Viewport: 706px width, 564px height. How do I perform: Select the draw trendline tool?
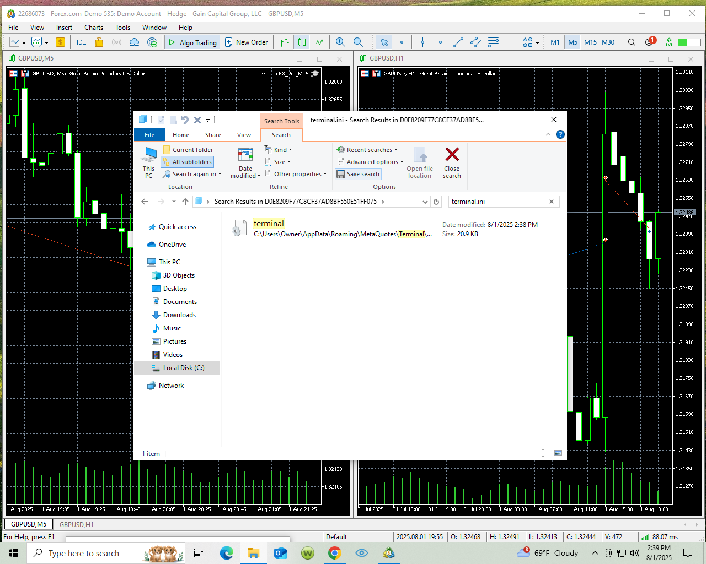point(458,42)
